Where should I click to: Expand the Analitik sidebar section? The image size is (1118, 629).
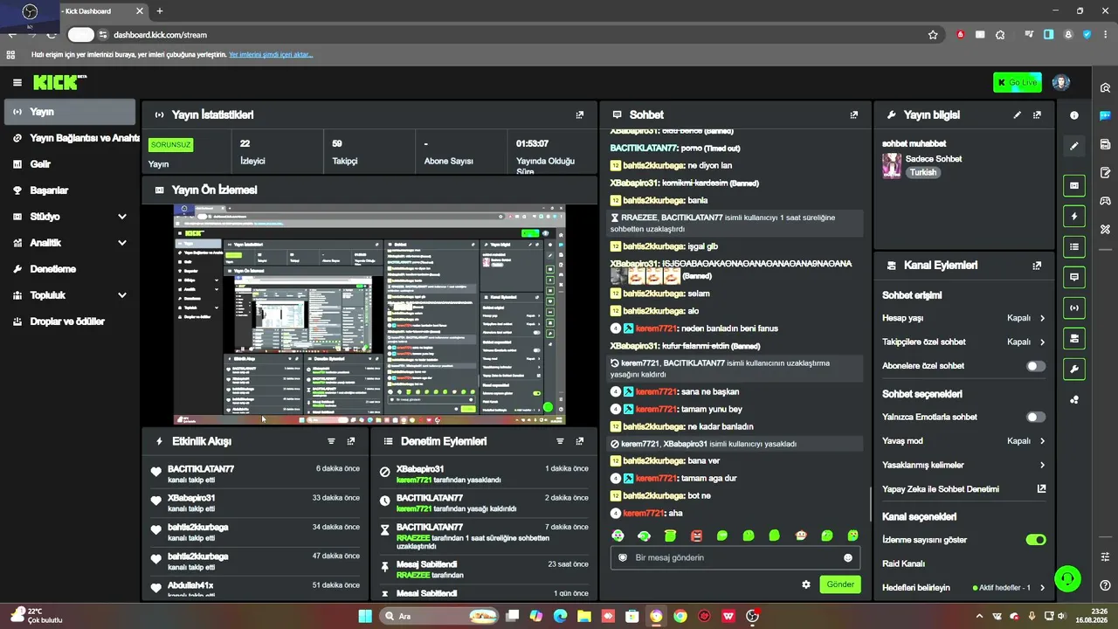(x=70, y=243)
